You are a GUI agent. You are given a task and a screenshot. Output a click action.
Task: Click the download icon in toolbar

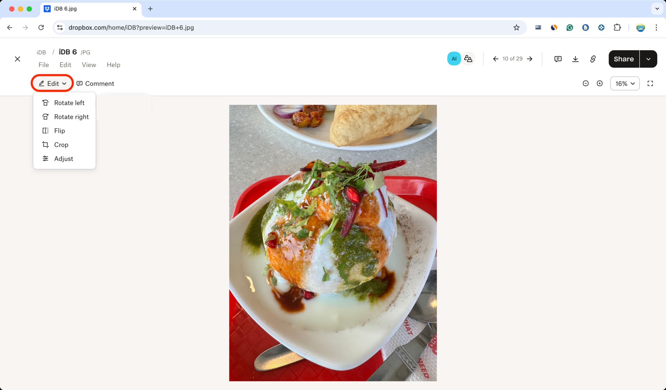coord(575,58)
